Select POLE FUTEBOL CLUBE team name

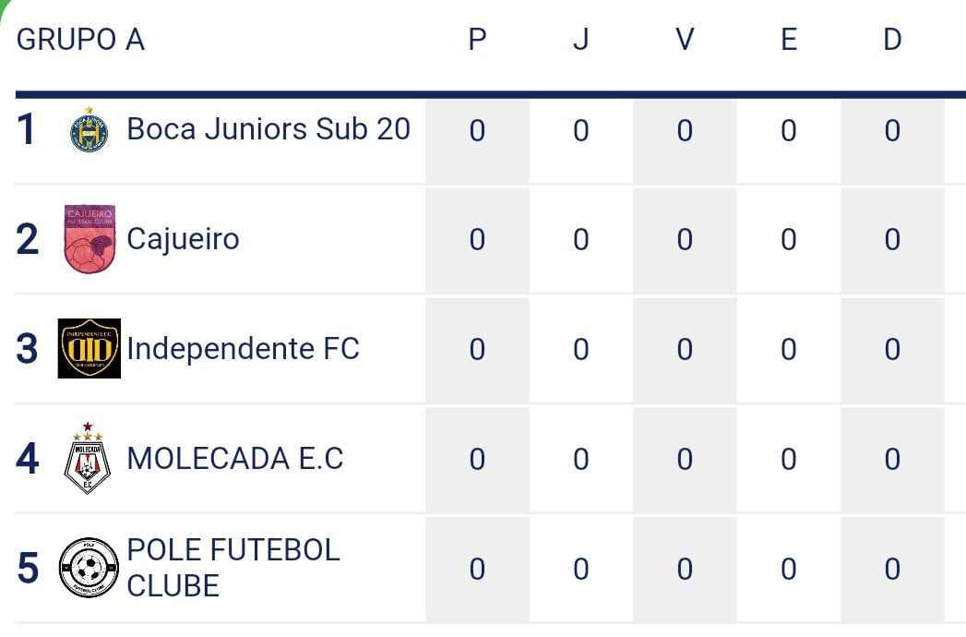coord(233,568)
